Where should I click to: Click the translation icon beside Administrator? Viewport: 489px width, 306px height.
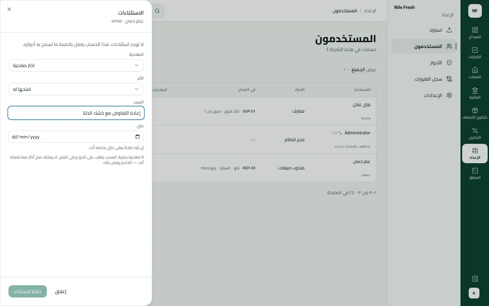click(x=340, y=133)
